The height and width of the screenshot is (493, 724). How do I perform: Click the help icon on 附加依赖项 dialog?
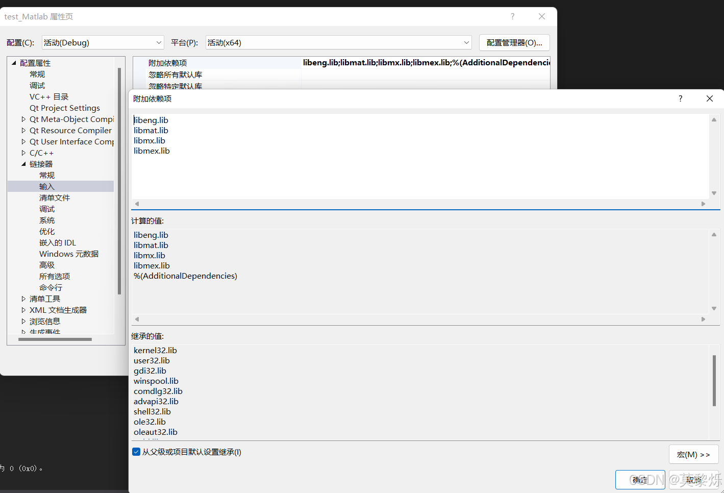click(x=680, y=98)
